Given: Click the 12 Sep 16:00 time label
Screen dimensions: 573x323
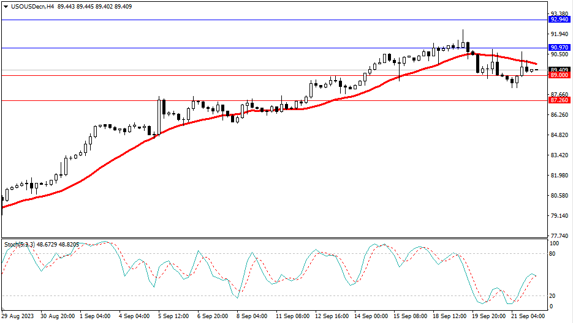Looking at the screenshot, I should click(x=332, y=316).
